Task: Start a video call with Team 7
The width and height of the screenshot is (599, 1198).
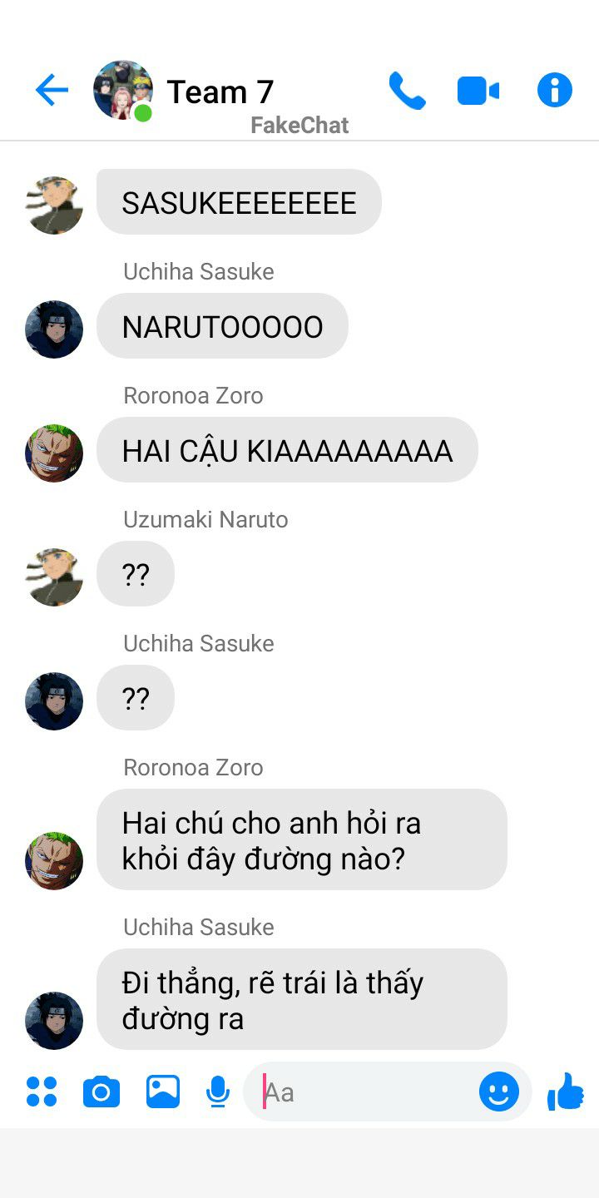Action: [478, 90]
